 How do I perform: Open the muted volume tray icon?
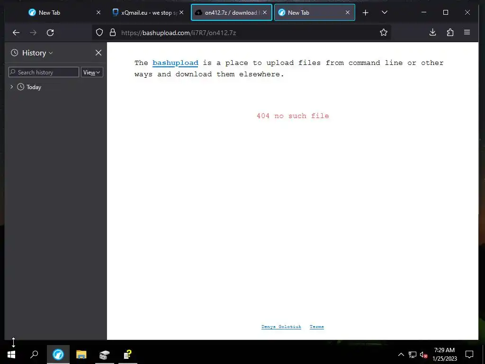point(423,355)
